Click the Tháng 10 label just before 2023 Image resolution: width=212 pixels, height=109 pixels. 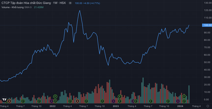point(100,106)
